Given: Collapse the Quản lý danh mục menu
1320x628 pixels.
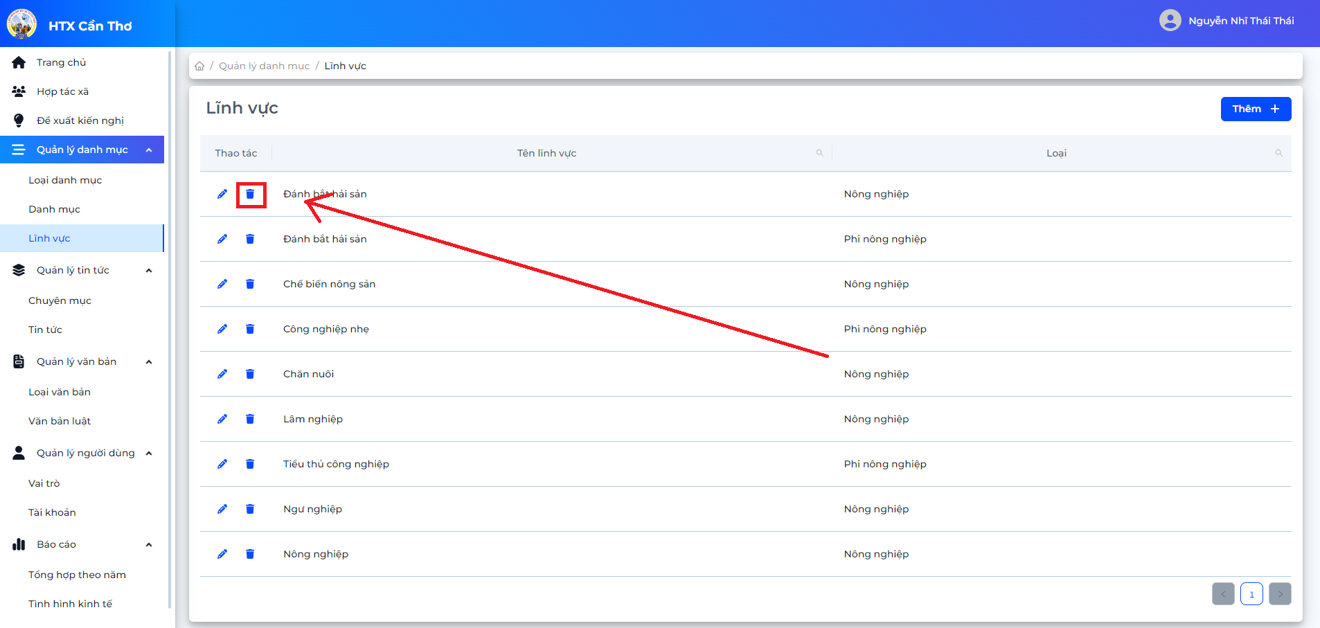Looking at the screenshot, I should pos(149,150).
